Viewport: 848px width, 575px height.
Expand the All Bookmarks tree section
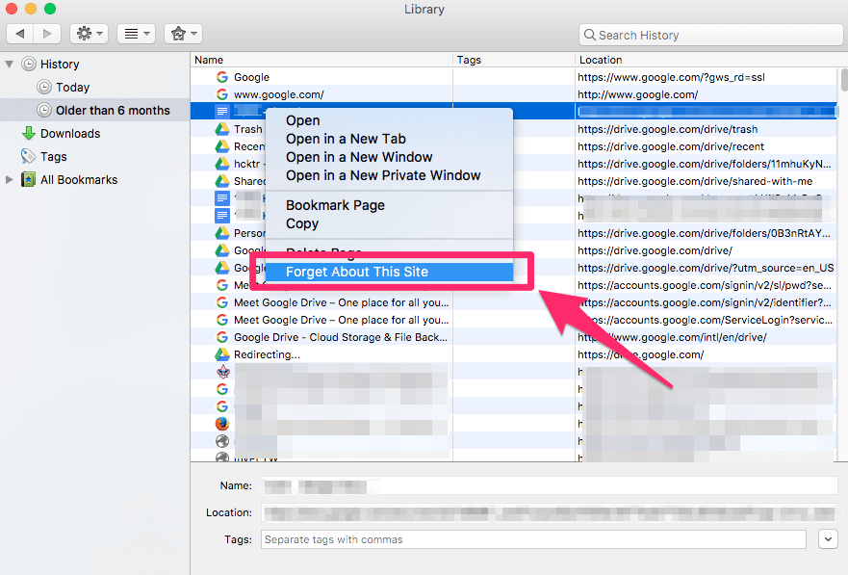pyautogui.click(x=10, y=180)
